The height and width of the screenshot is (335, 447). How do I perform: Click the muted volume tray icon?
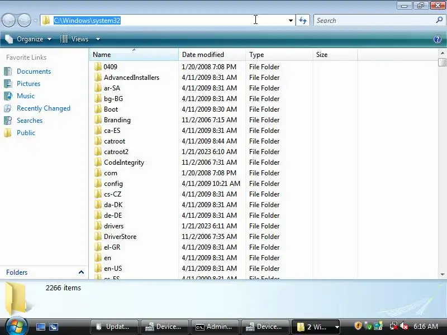pyautogui.click(x=404, y=326)
